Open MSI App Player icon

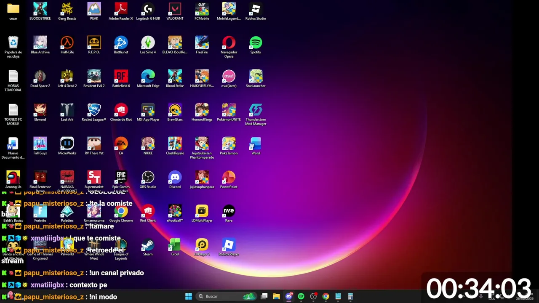pyautogui.click(x=148, y=112)
